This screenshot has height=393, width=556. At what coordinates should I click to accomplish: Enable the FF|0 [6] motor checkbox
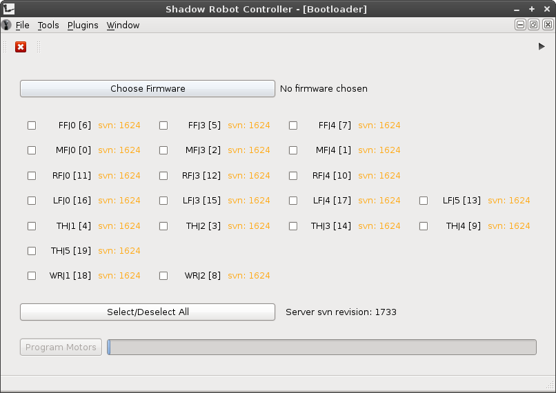point(32,125)
